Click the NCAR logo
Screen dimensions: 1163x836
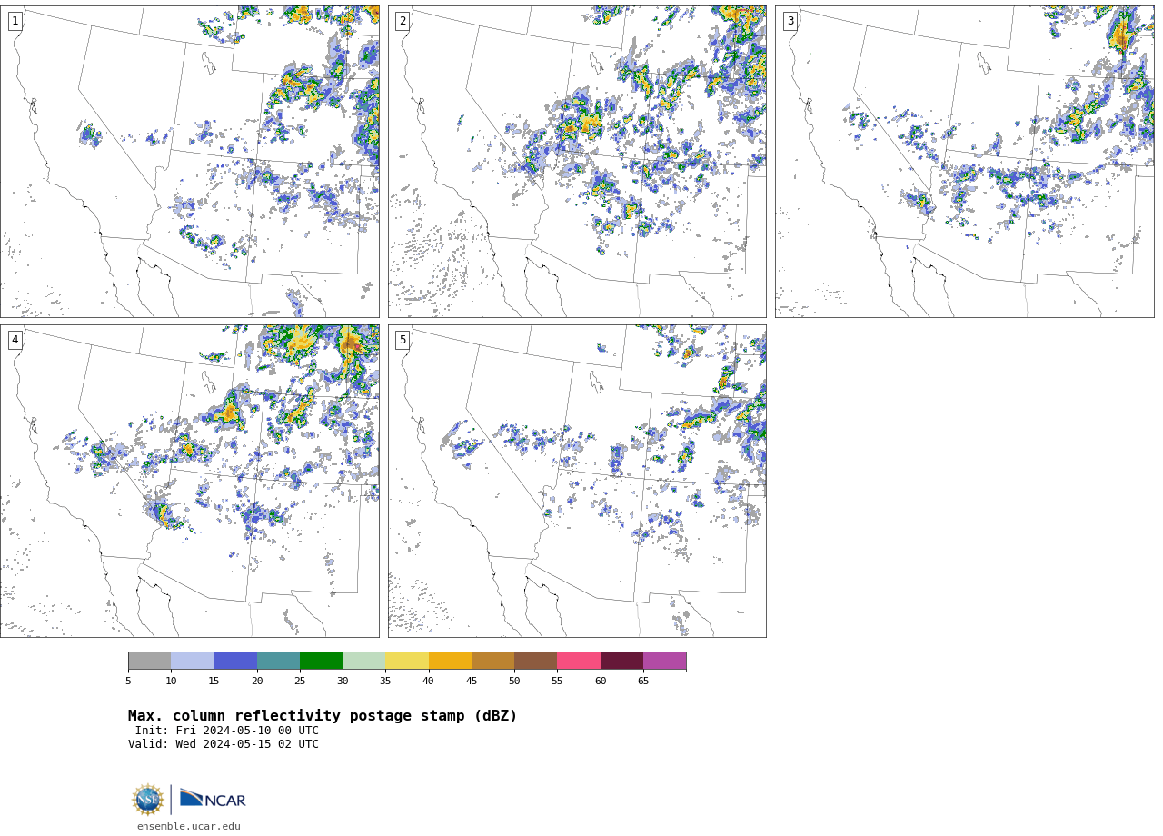213,799
